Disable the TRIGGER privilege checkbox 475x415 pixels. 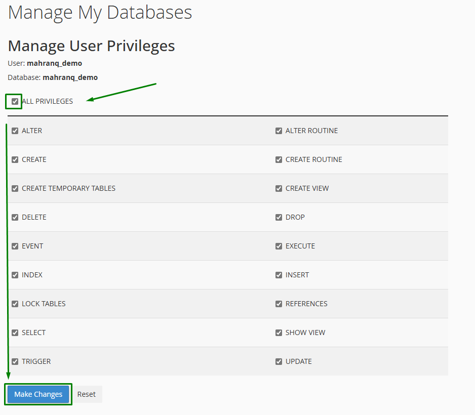[x=15, y=361]
